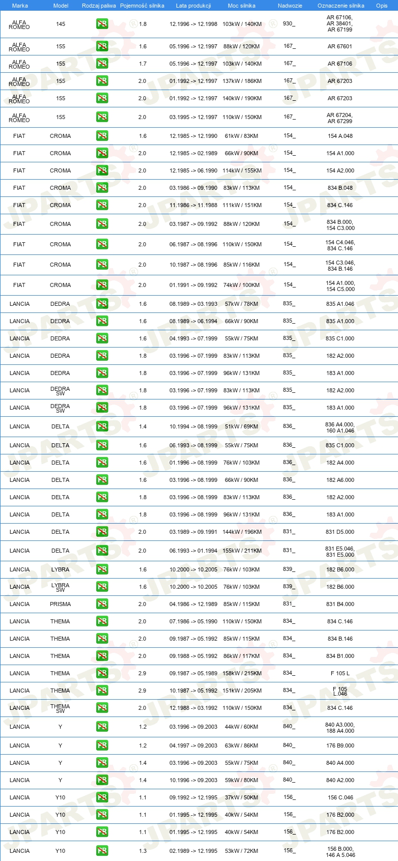The image size is (398, 861).
Task: Click the Marka column header
Action: click(20, 6)
